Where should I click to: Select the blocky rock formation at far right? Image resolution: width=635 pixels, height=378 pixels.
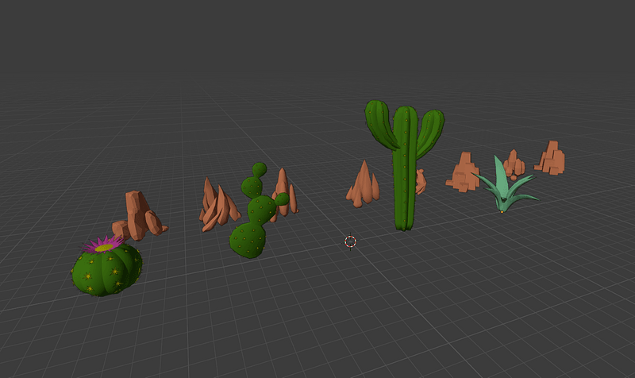point(551,158)
